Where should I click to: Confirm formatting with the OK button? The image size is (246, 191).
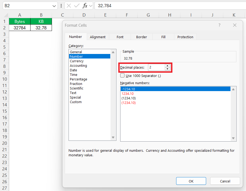point(191,181)
